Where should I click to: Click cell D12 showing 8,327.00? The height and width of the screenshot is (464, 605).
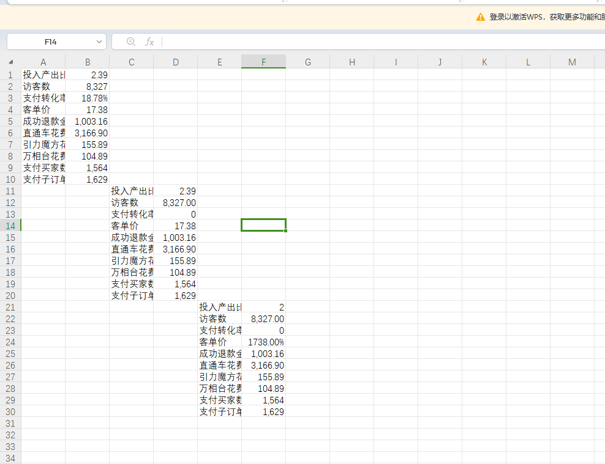click(x=176, y=202)
